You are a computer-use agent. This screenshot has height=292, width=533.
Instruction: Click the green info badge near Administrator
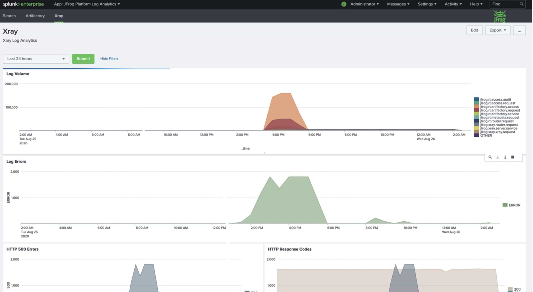click(x=344, y=4)
